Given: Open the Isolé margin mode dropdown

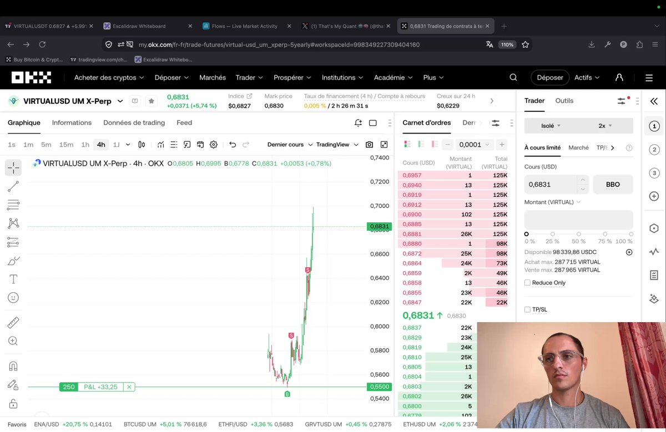Looking at the screenshot, I should click(x=551, y=126).
